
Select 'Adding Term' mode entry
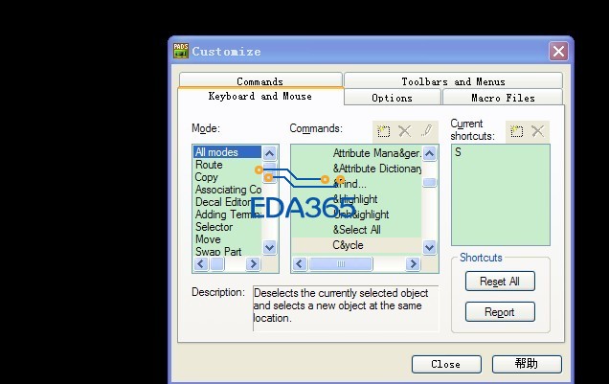pyautogui.click(x=227, y=215)
